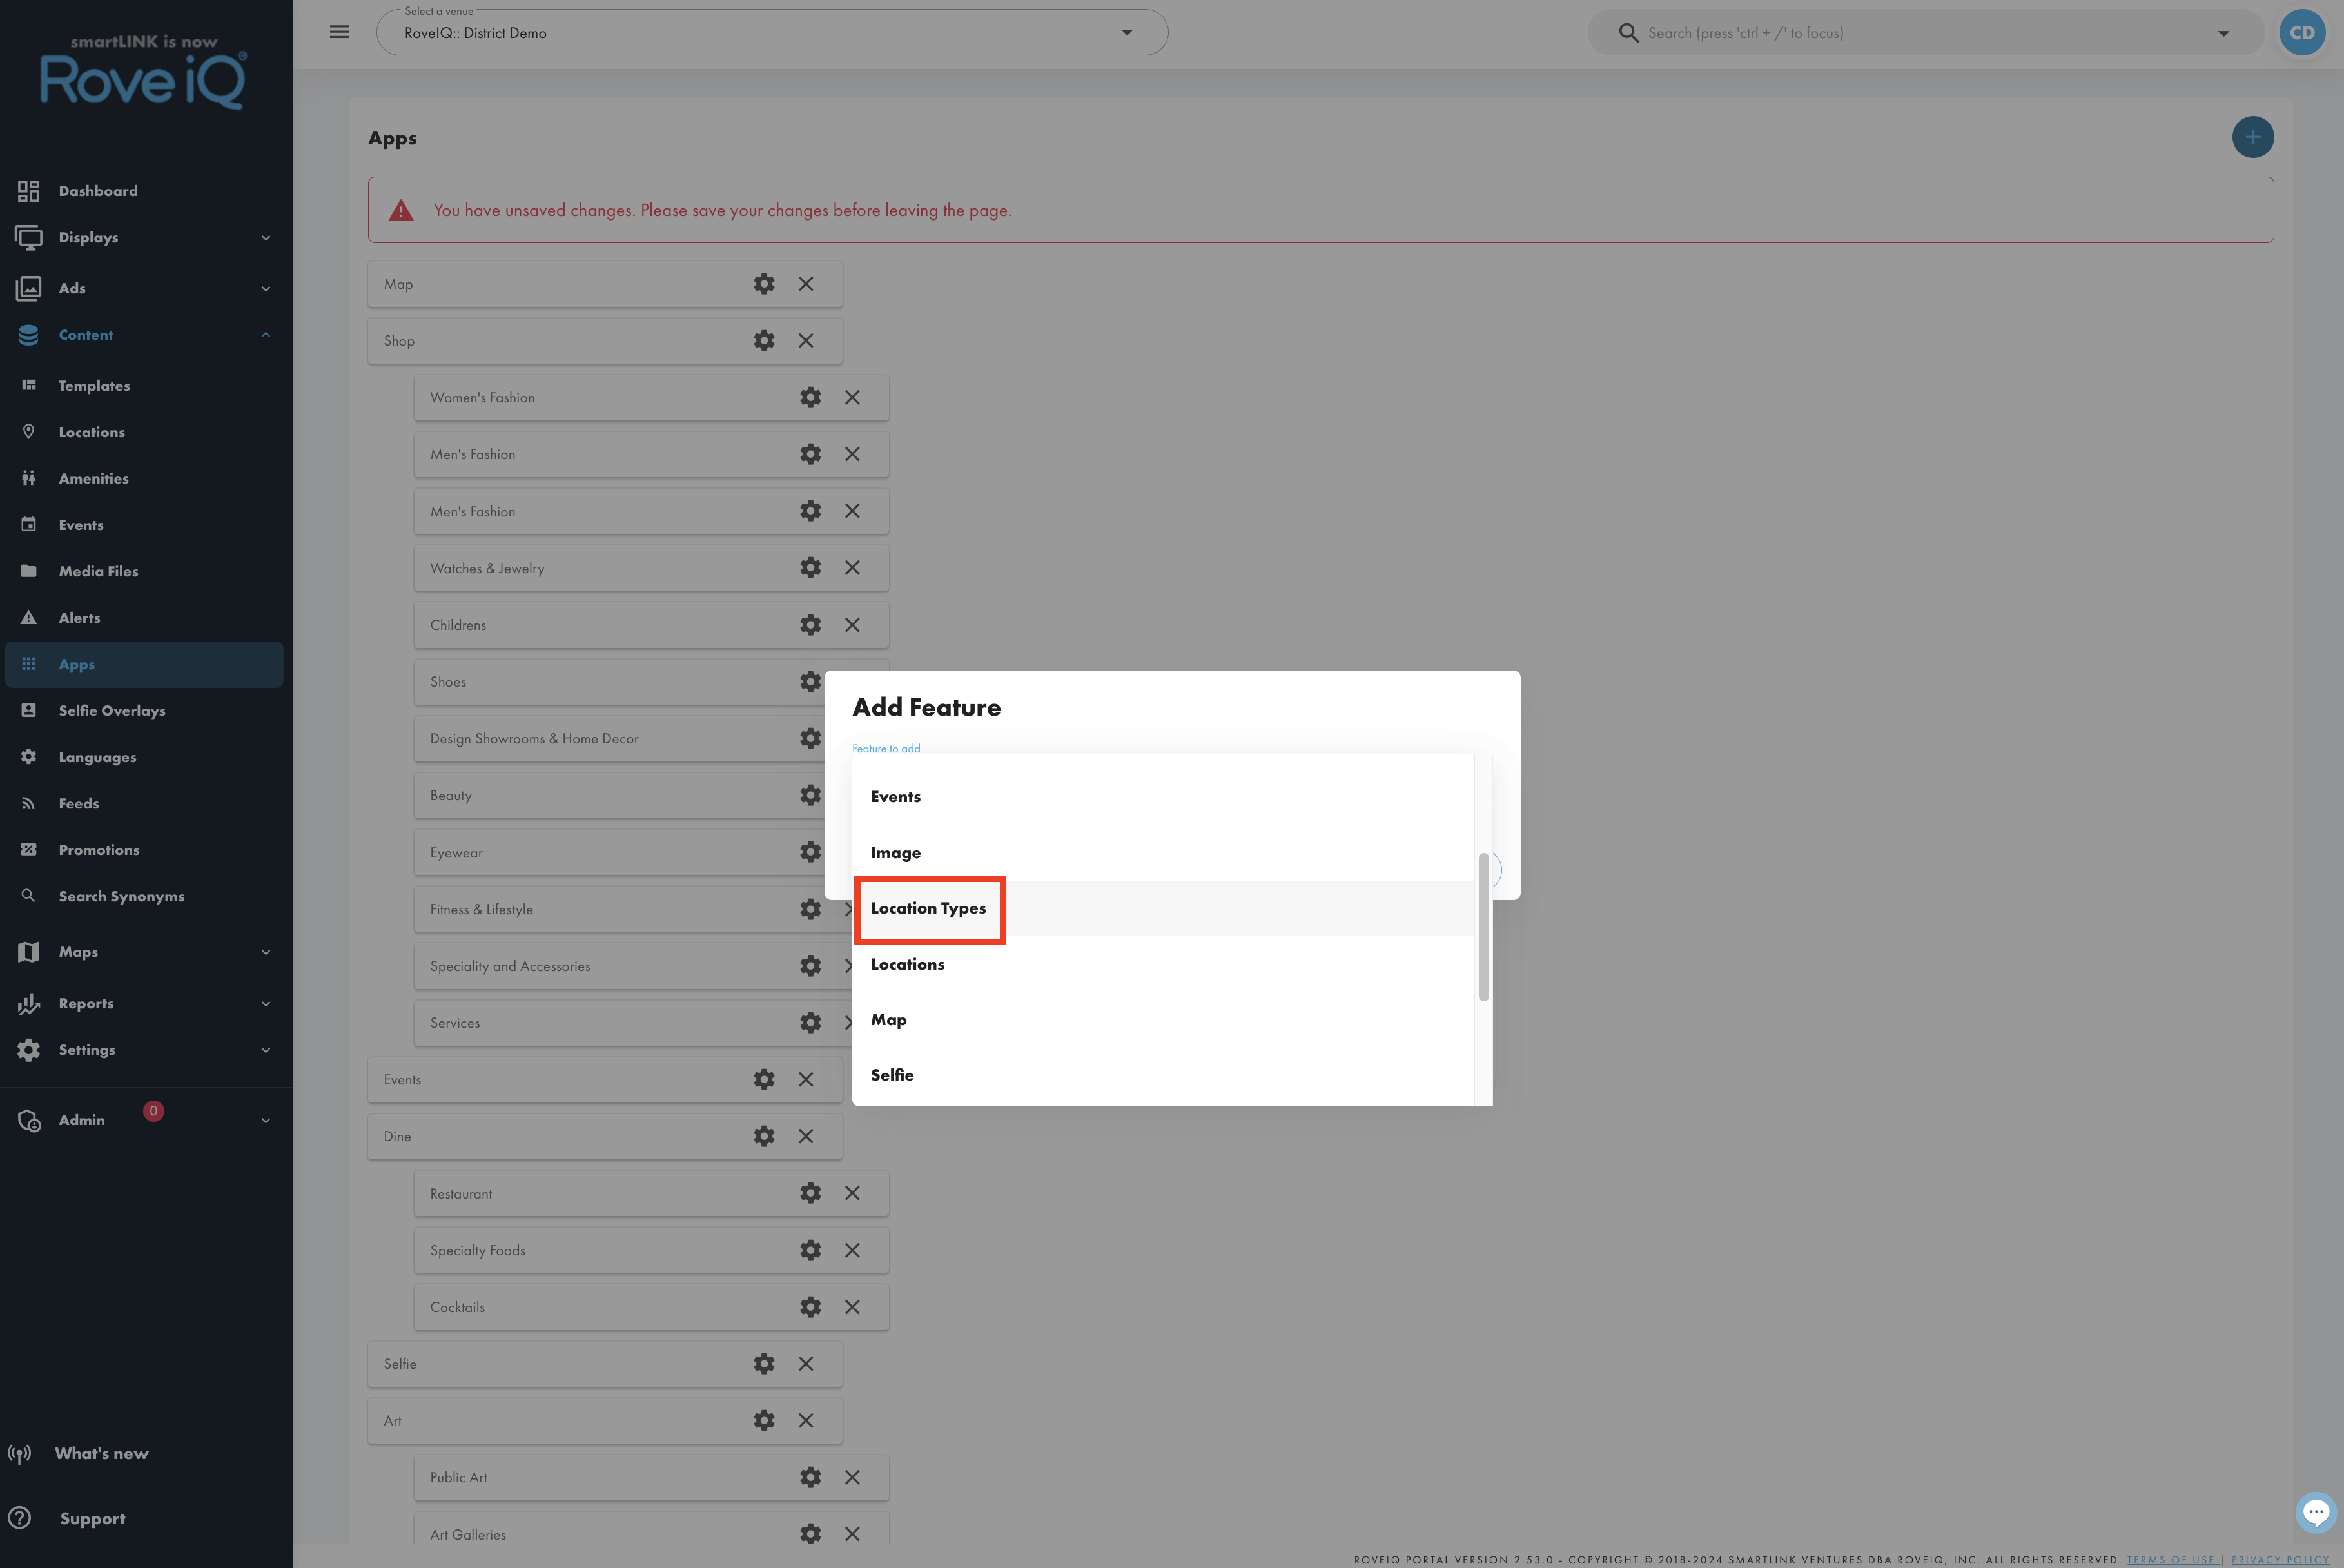Open What's new link

[x=101, y=1454]
